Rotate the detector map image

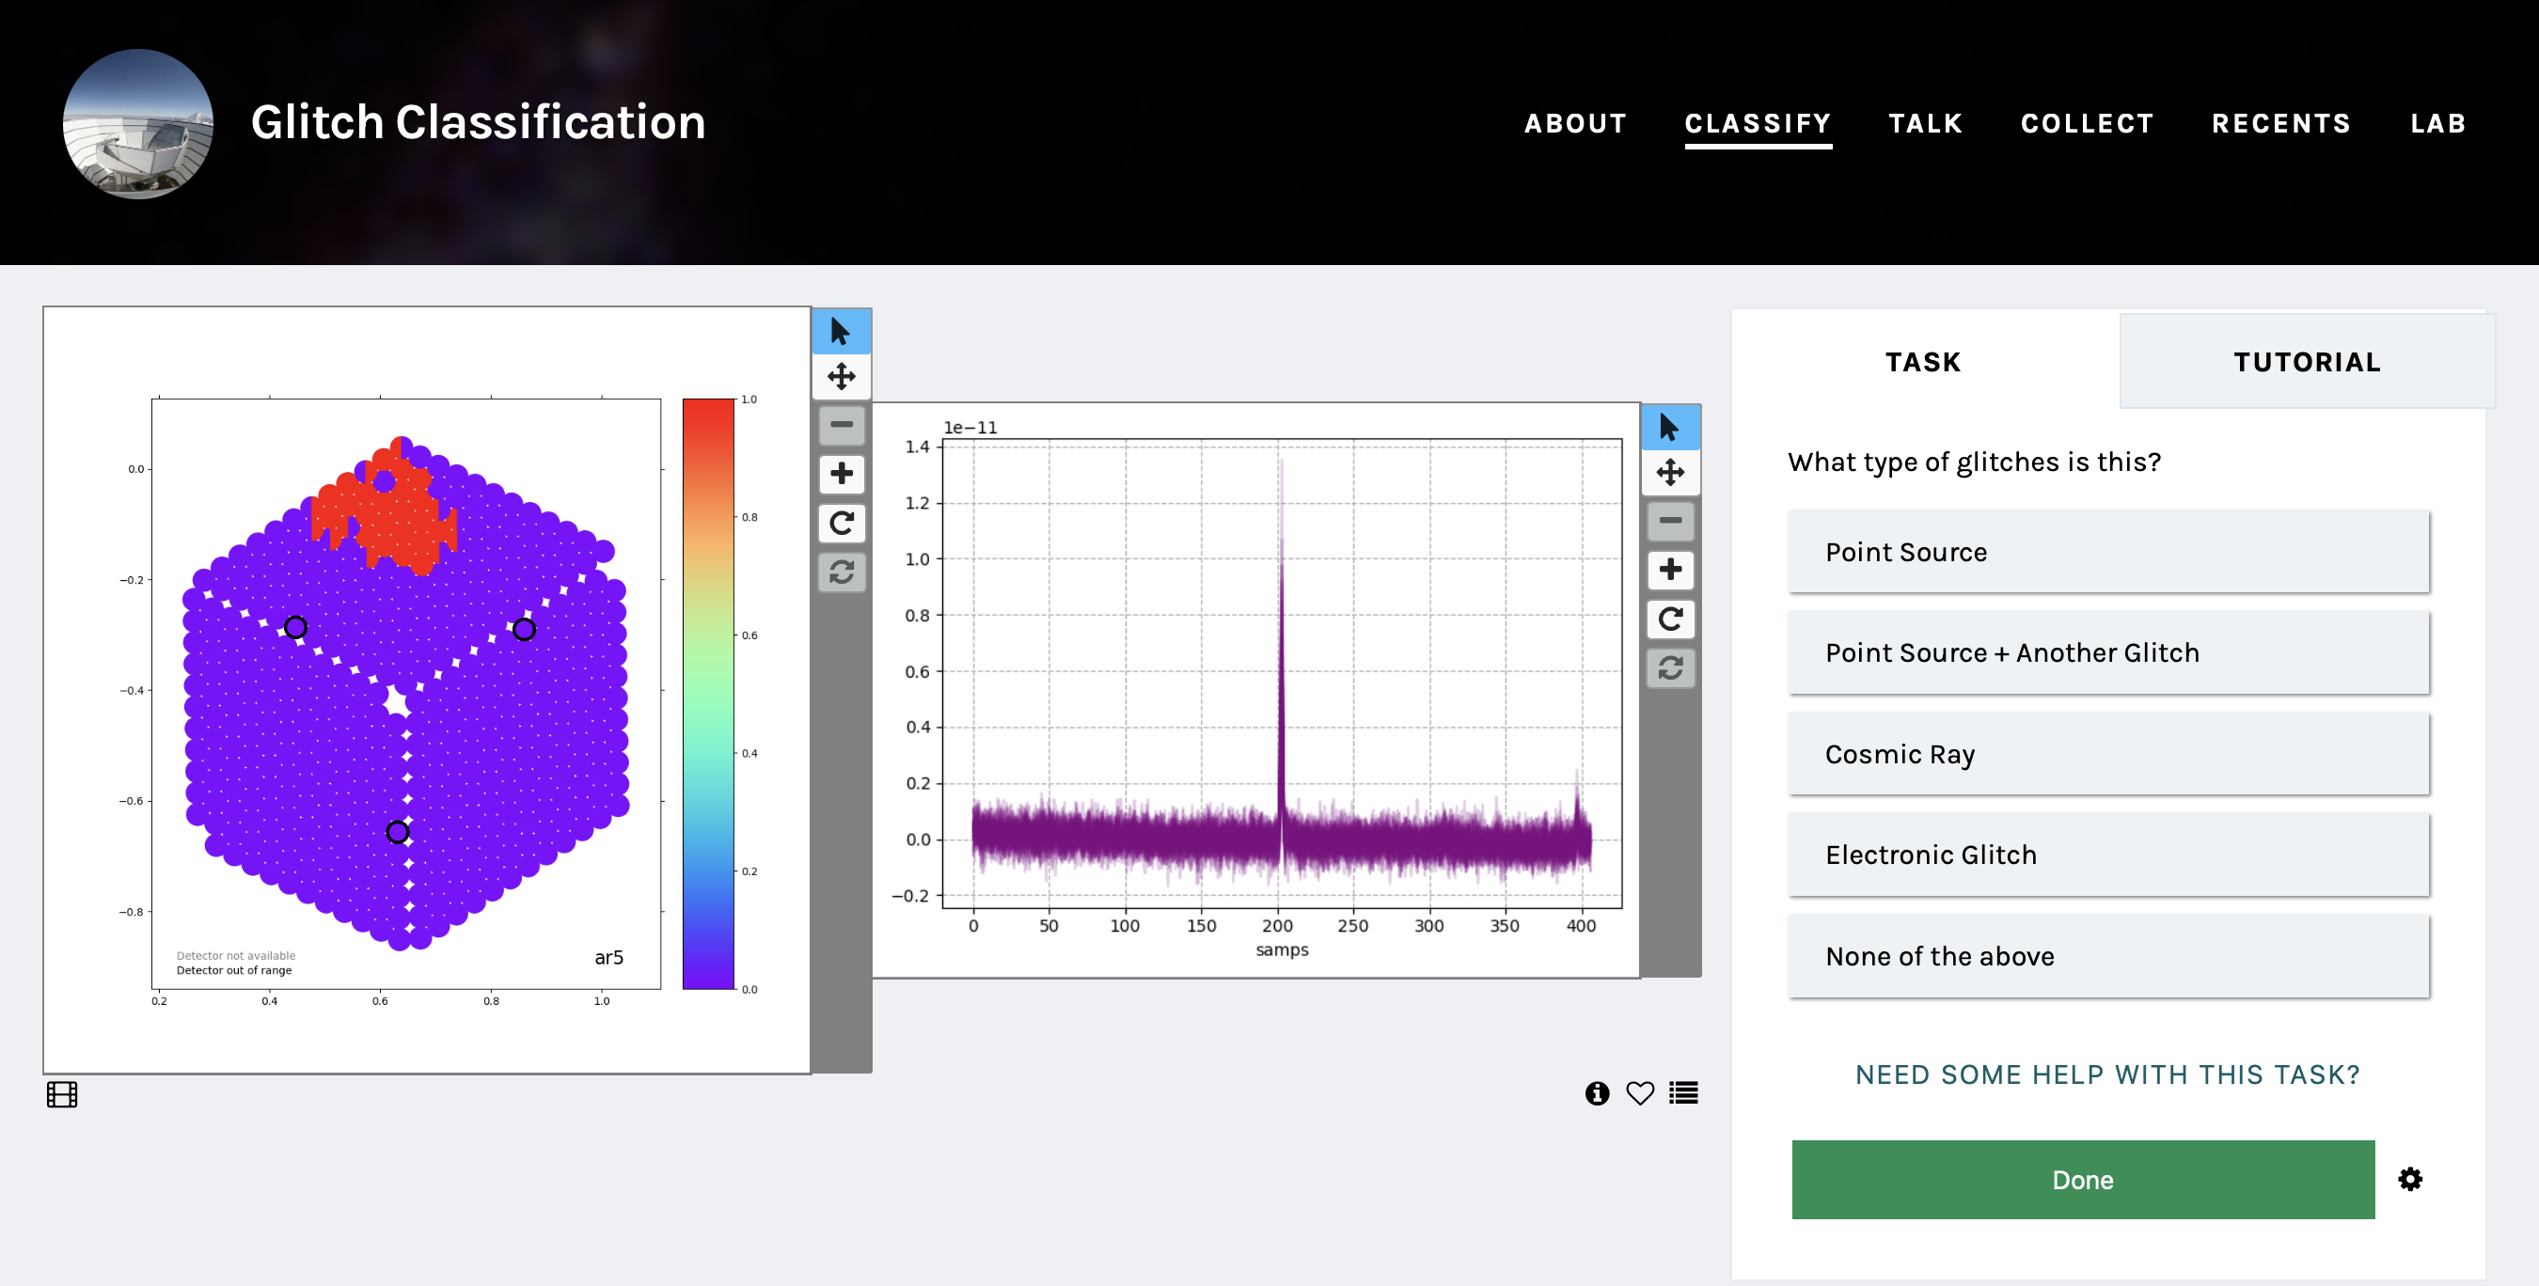(841, 524)
